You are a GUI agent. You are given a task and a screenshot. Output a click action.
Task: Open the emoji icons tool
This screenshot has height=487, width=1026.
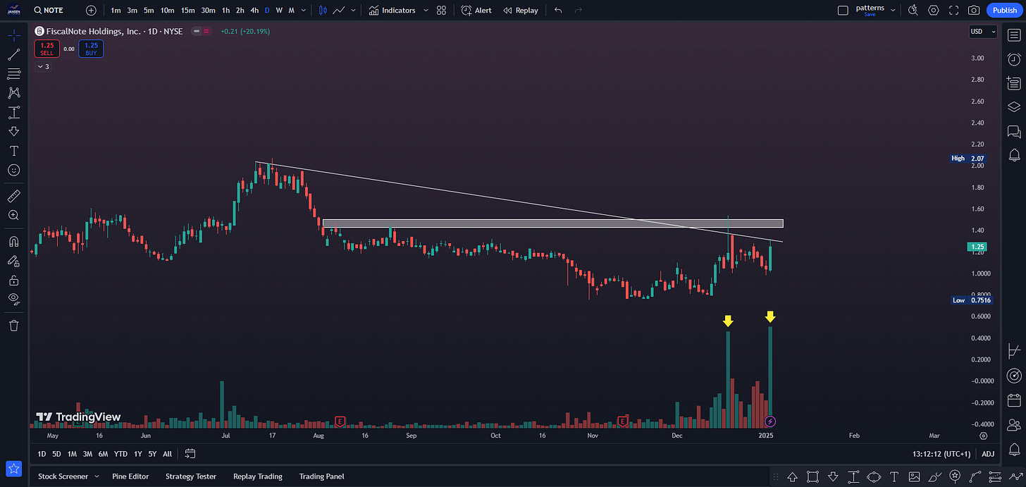[x=13, y=170]
